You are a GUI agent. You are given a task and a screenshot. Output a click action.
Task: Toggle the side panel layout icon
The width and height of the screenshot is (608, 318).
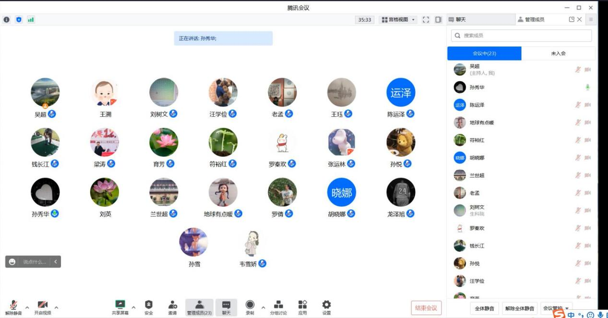click(x=438, y=20)
